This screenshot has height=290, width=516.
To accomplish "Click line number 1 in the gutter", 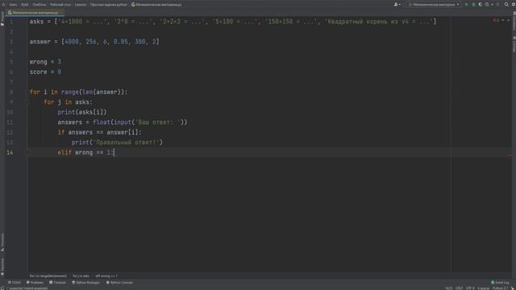I will coord(11,22).
